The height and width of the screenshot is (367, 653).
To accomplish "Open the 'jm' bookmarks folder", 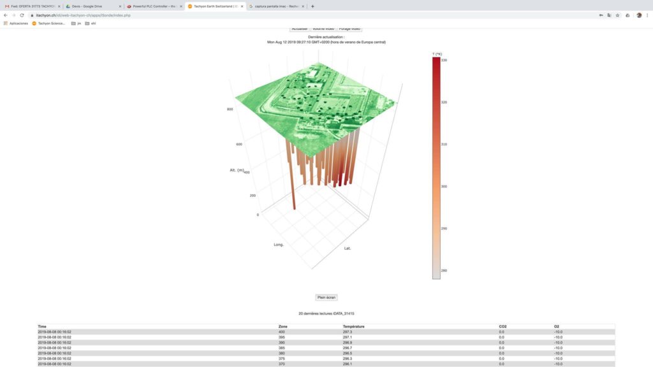I will (x=77, y=24).
